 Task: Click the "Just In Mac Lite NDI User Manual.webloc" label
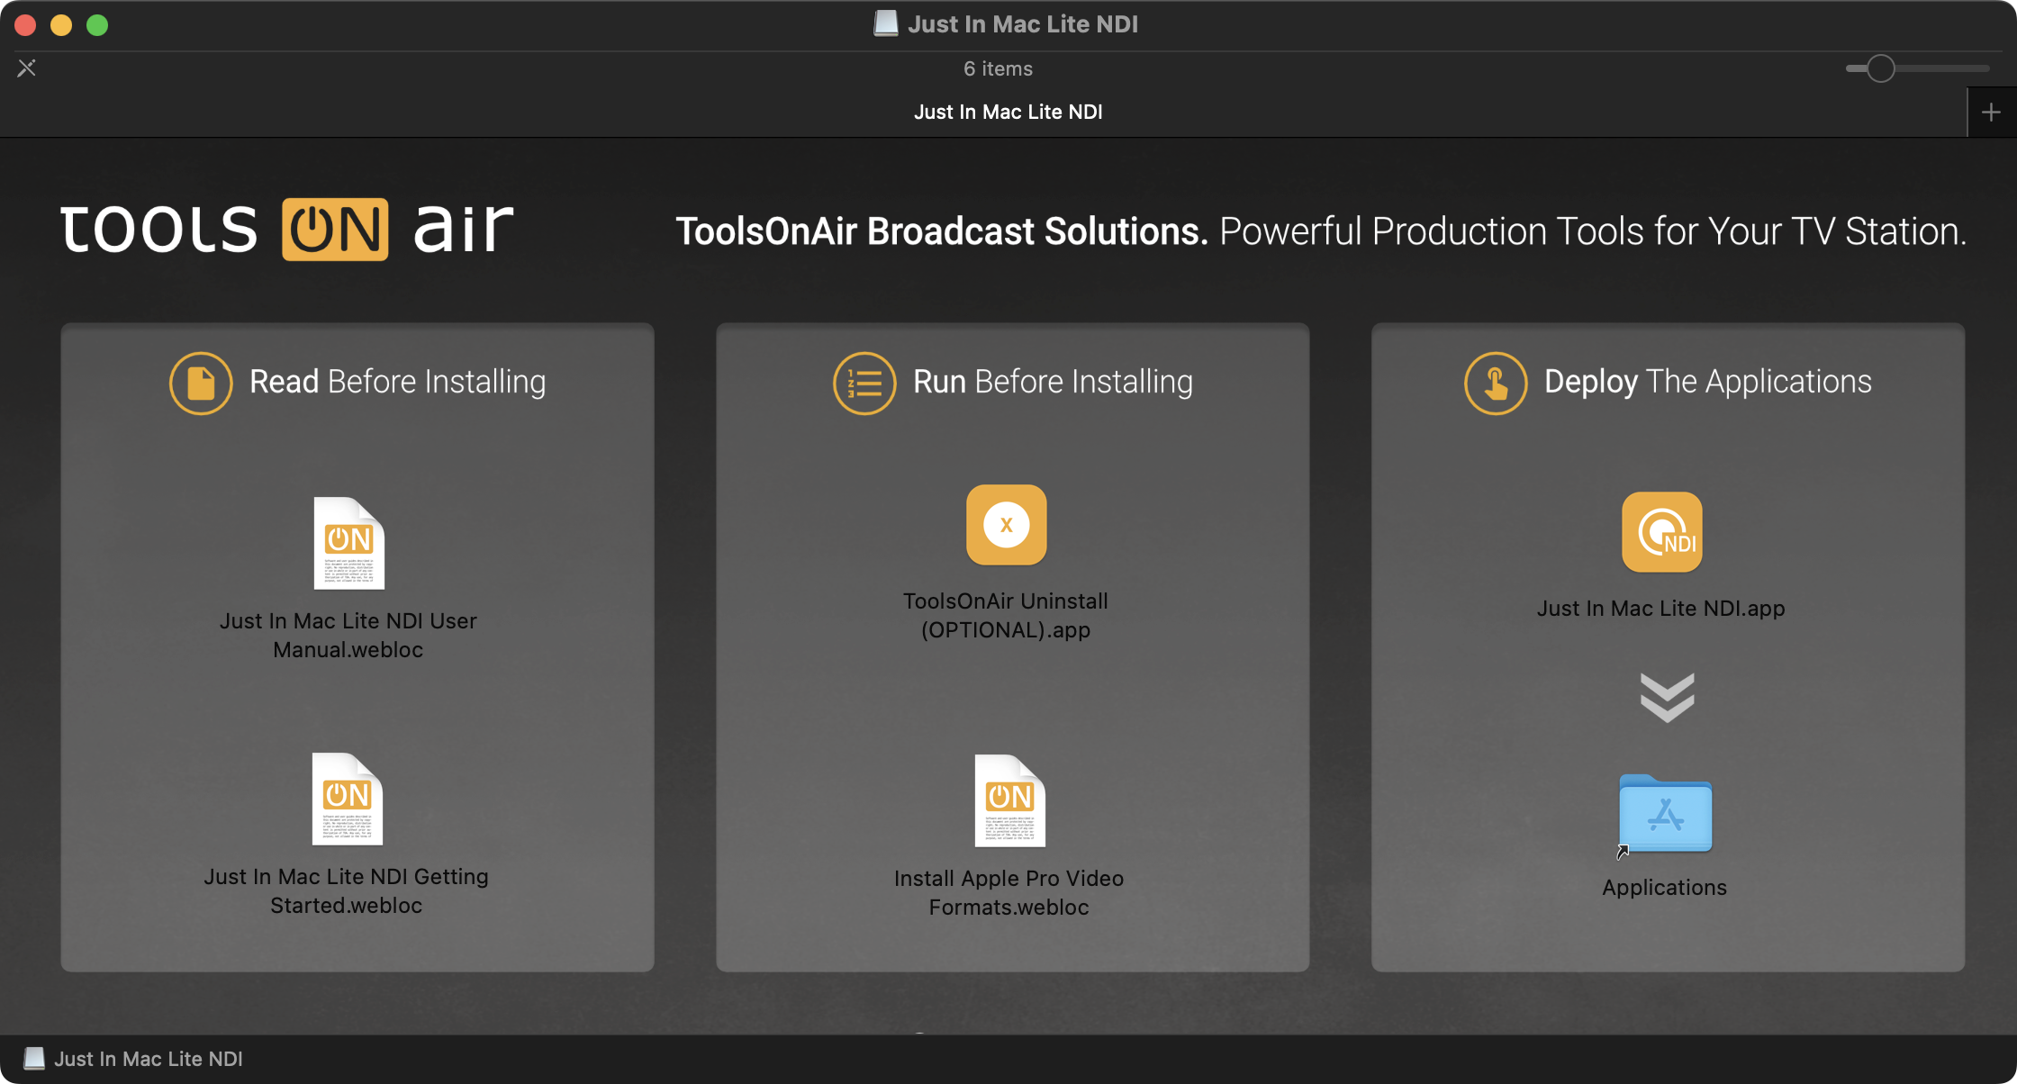click(x=348, y=635)
